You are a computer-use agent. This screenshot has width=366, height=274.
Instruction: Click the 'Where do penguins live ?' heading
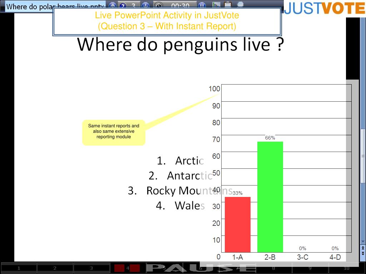pos(180,44)
